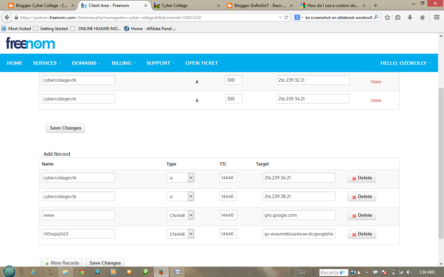Image resolution: width=444 pixels, height=277 pixels.
Task: Delete the 216.239.32.21 existing record
Action: (376, 82)
